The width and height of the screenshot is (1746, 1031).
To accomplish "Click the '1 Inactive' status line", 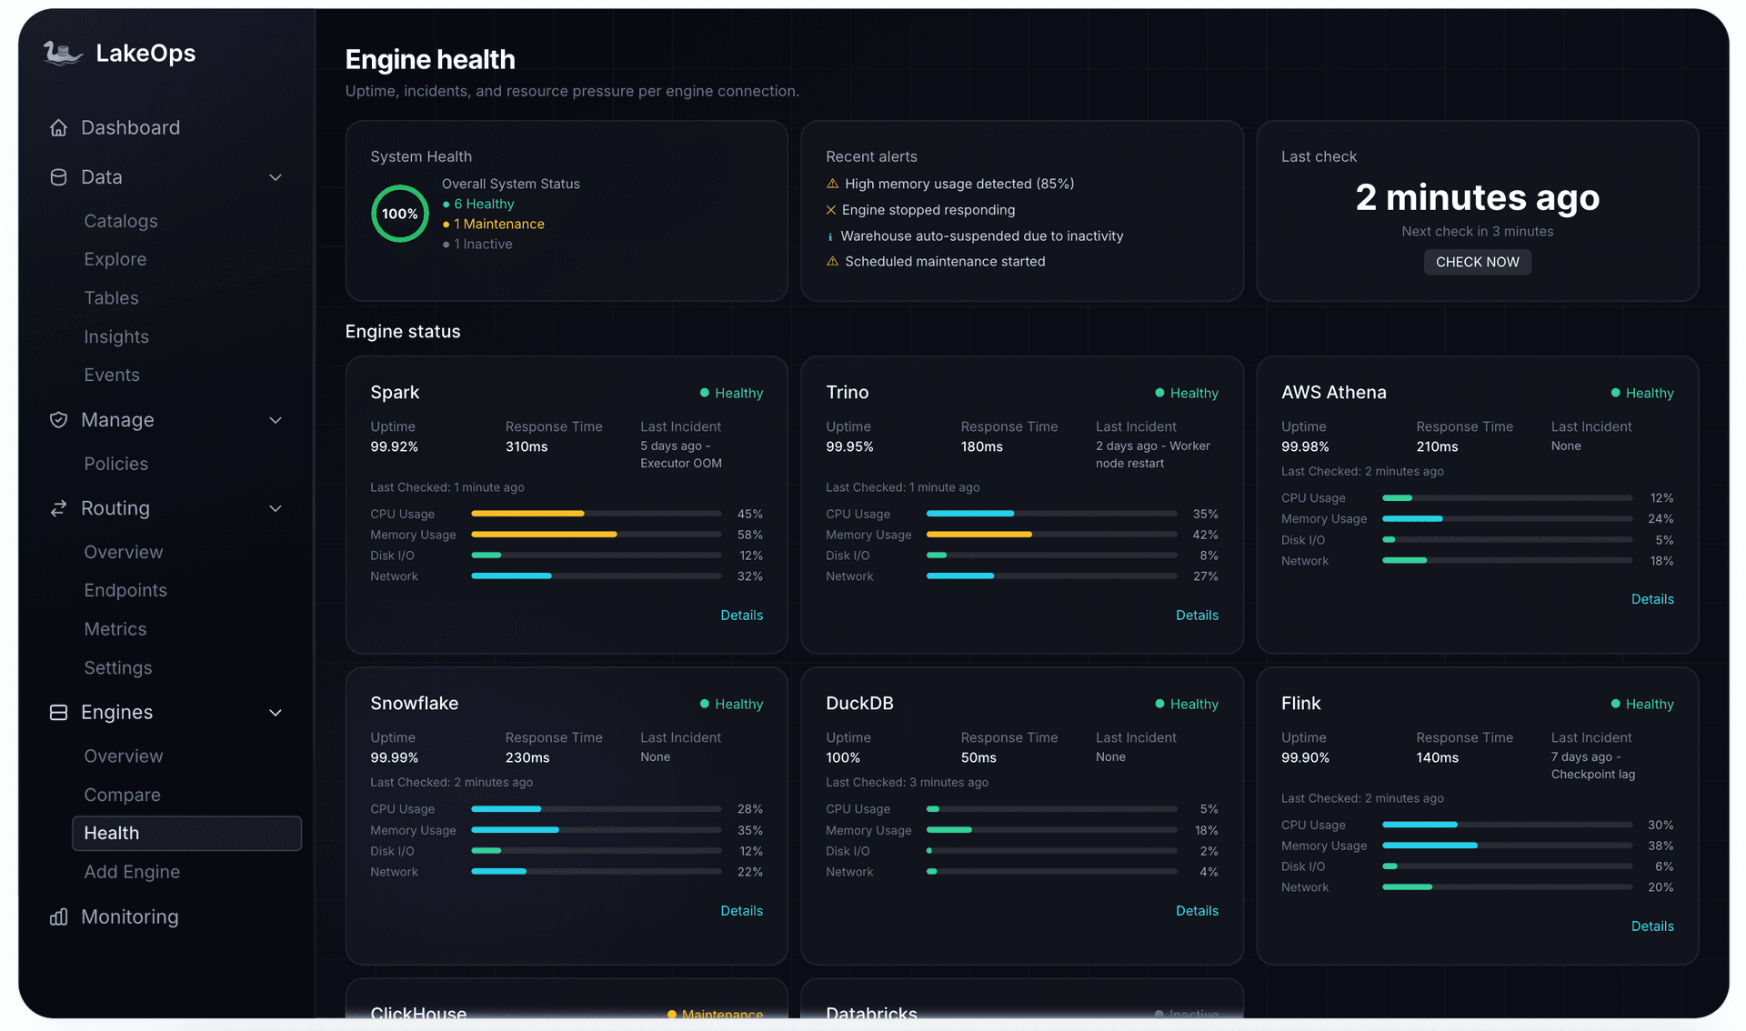I will point(477,245).
